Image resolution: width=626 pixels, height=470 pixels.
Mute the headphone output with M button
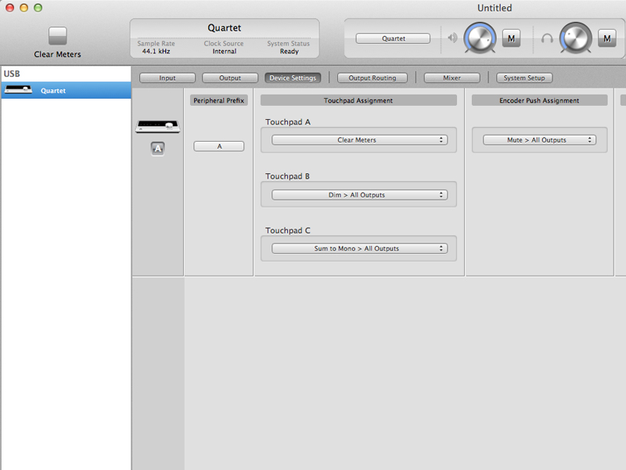point(607,38)
